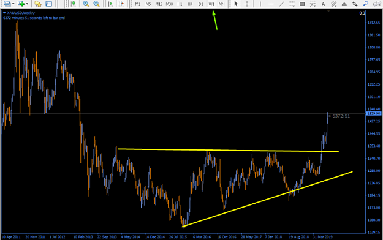Switch chart to D1 timeframe
Viewport: 383px width, 240px height.
click(x=200, y=4)
